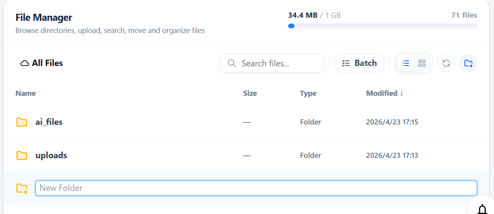Sort by Type column
This screenshot has width=494, height=214.
pyautogui.click(x=308, y=93)
